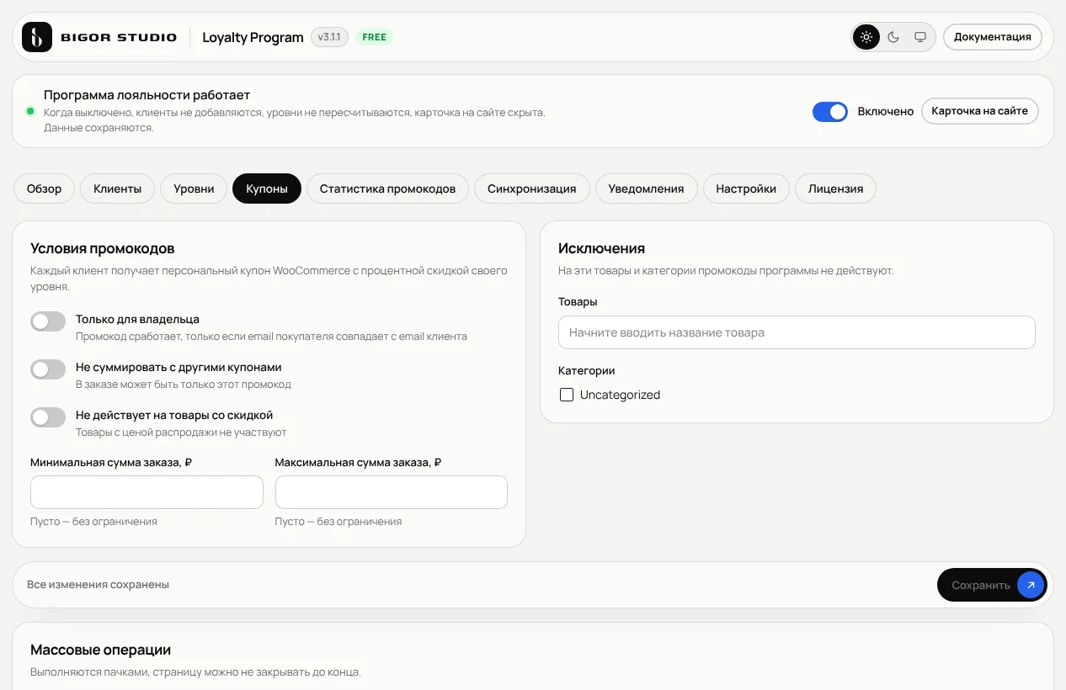Viewport: 1066px width, 690px height.
Task: Click the v3.1.1 version badge
Action: (x=329, y=37)
